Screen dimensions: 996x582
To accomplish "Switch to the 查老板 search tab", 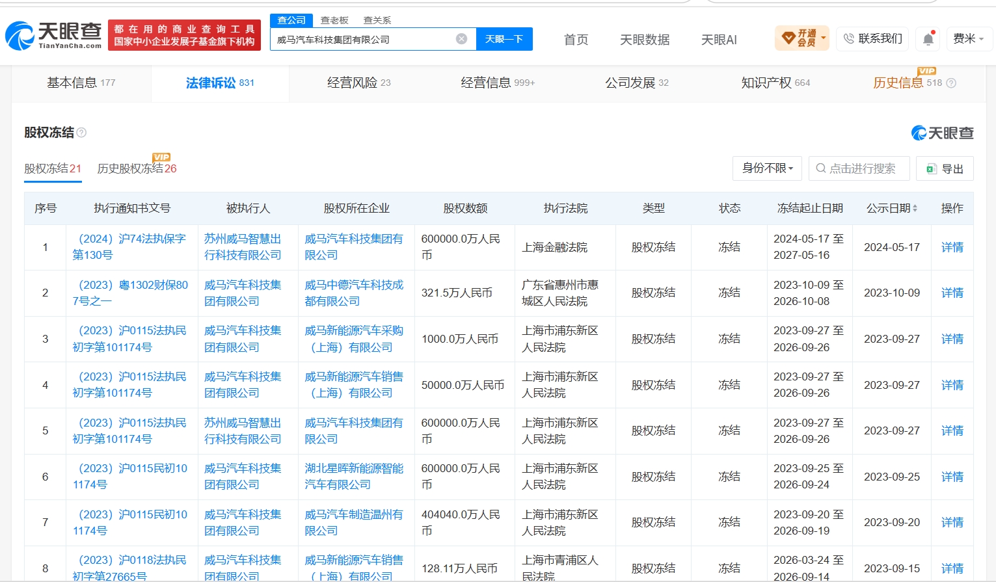I will (334, 20).
